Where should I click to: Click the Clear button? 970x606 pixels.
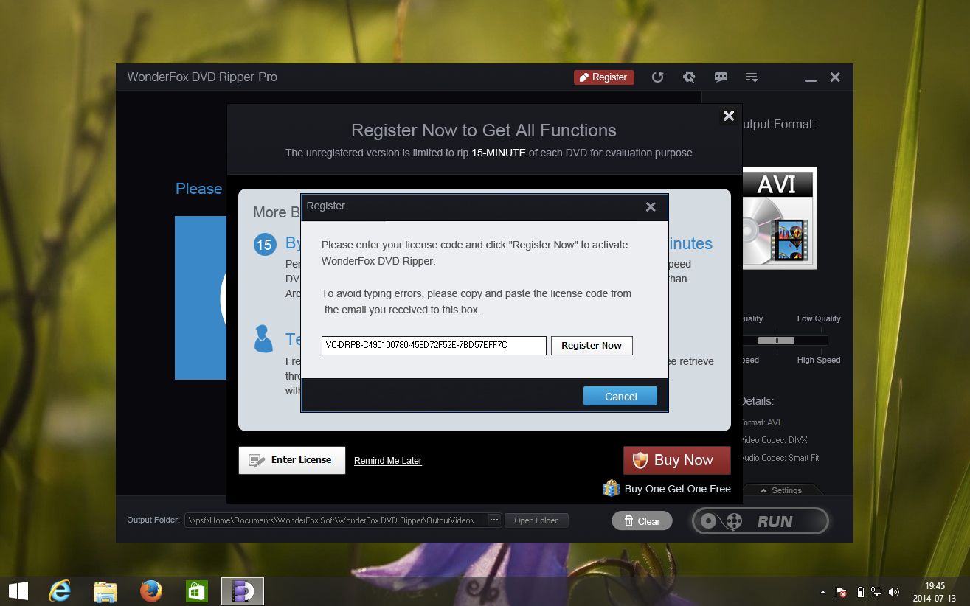click(642, 521)
